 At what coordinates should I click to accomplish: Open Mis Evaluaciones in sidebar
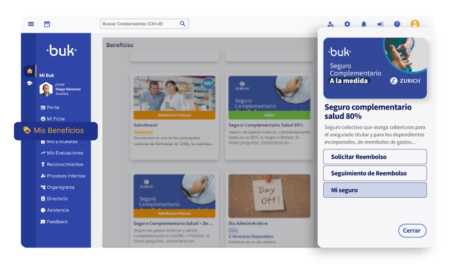(62, 153)
